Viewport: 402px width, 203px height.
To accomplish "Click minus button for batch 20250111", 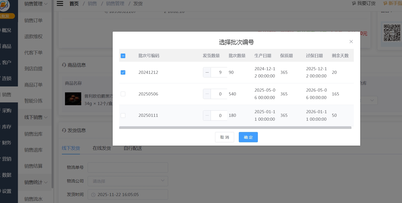I will (x=207, y=116).
